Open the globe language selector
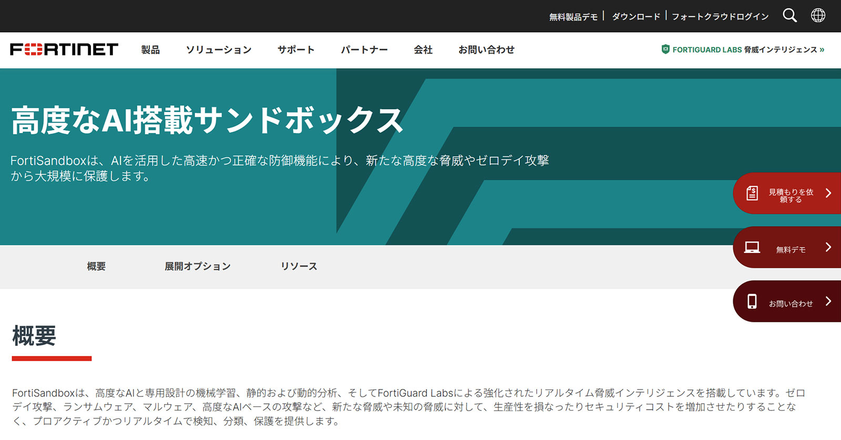 click(x=818, y=15)
